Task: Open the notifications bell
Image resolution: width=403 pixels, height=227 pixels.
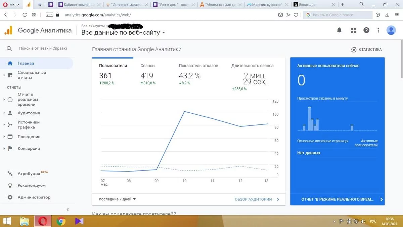Action: click(x=339, y=30)
